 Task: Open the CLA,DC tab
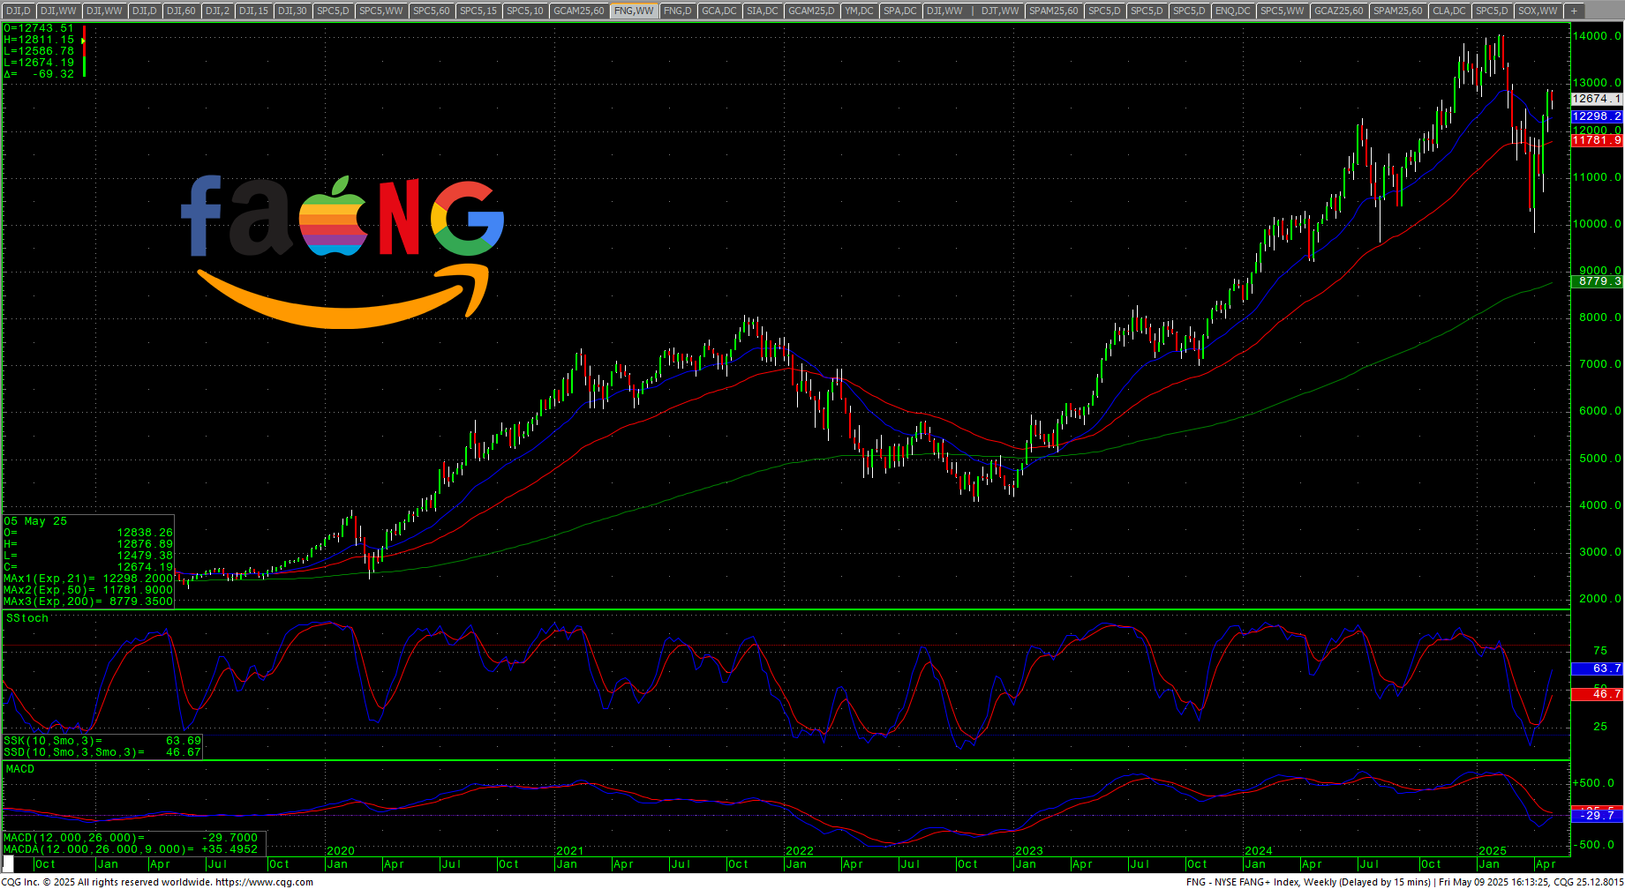(1449, 11)
